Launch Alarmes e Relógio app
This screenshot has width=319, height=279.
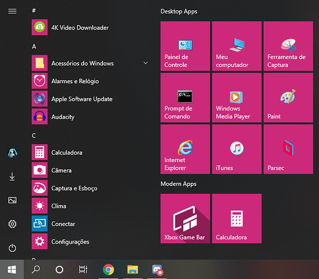90,81
